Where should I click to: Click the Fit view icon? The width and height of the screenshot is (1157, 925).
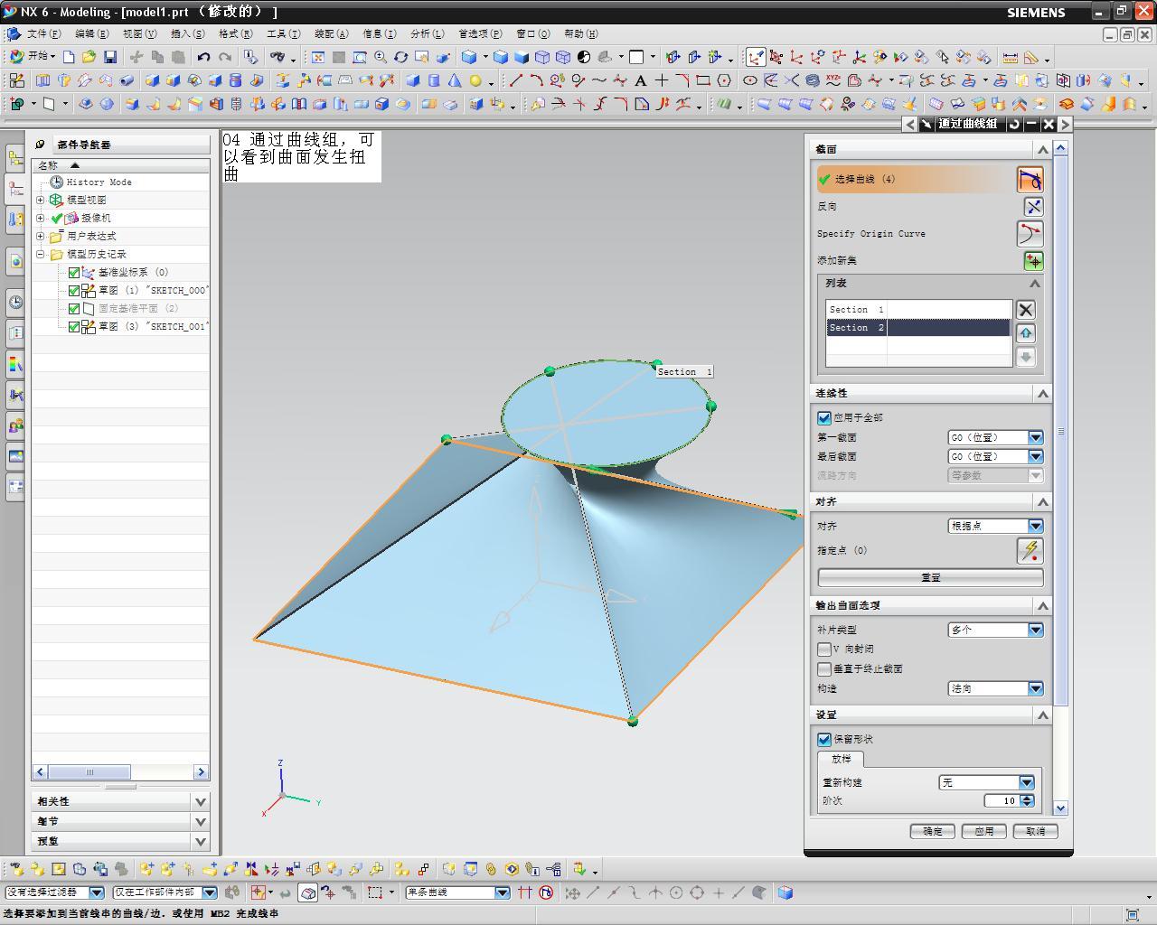tap(318, 57)
